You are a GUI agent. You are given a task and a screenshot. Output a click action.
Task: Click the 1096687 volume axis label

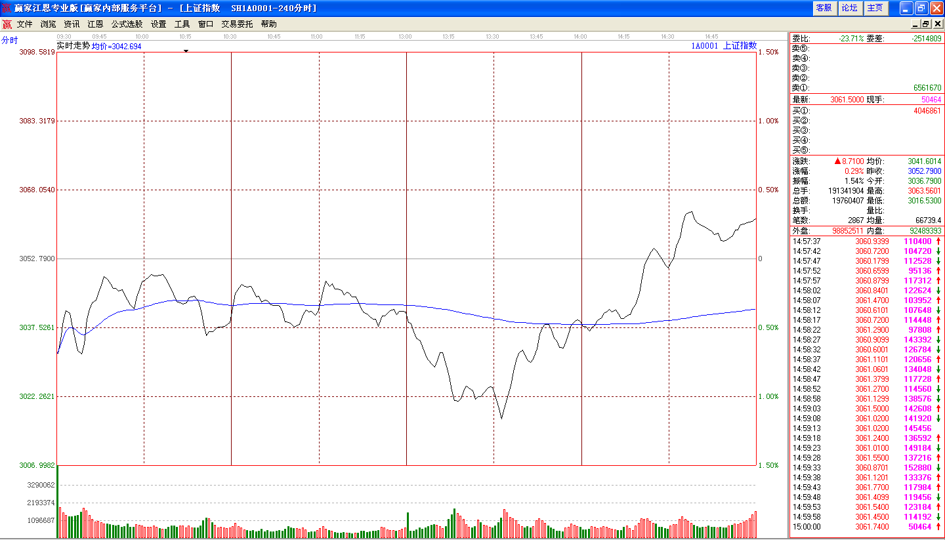click(42, 520)
